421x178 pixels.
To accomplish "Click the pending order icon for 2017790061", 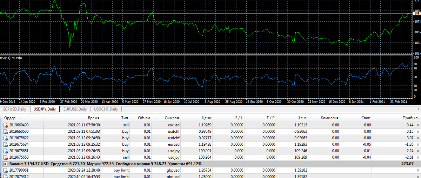I will click(x=5, y=170).
